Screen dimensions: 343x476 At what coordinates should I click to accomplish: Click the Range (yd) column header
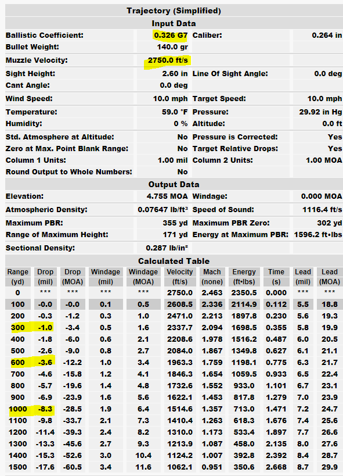(17, 277)
